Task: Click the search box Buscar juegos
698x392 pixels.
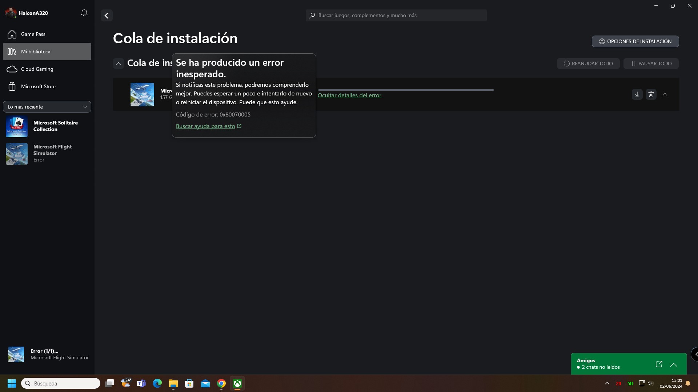Action: (x=396, y=15)
